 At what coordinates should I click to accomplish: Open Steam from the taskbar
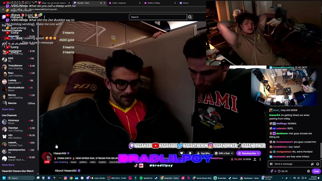point(233,178)
